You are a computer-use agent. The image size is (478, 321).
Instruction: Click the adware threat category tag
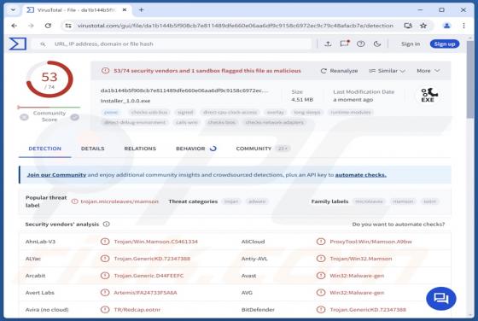coord(257,201)
